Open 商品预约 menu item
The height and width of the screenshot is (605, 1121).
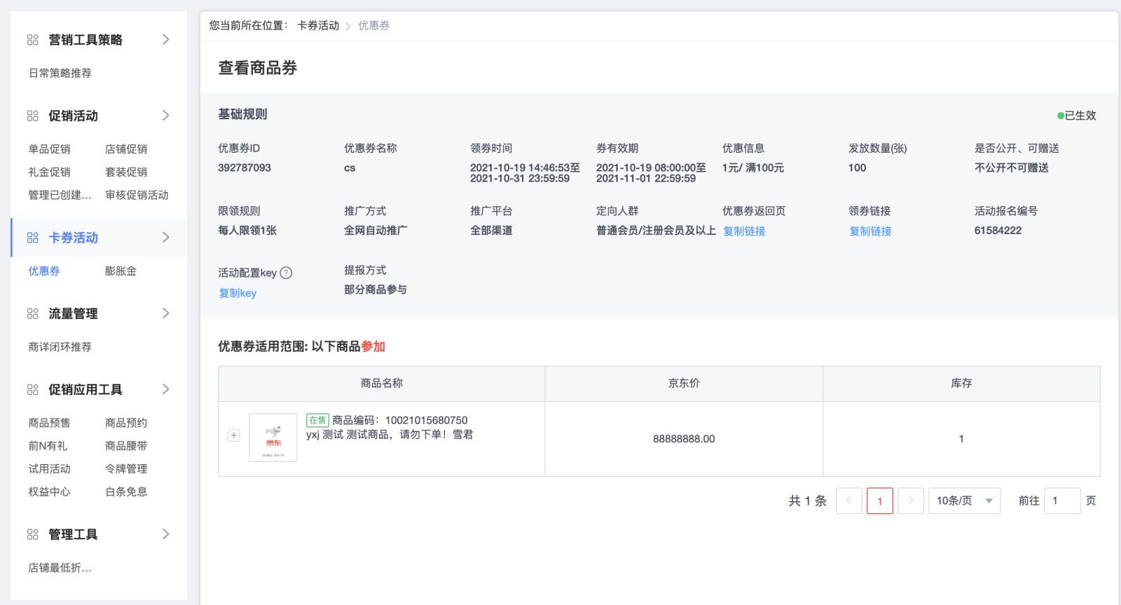(x=126, y=423)
